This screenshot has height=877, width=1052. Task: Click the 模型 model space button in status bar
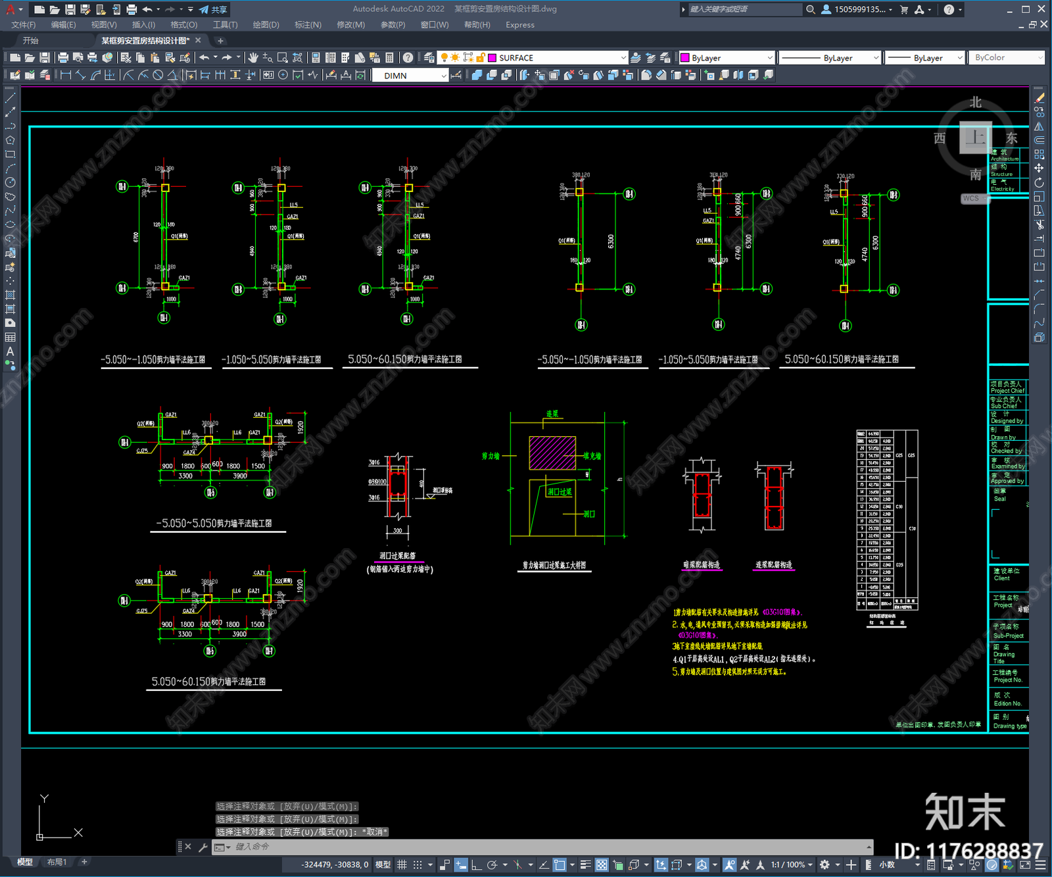(383, 864)
